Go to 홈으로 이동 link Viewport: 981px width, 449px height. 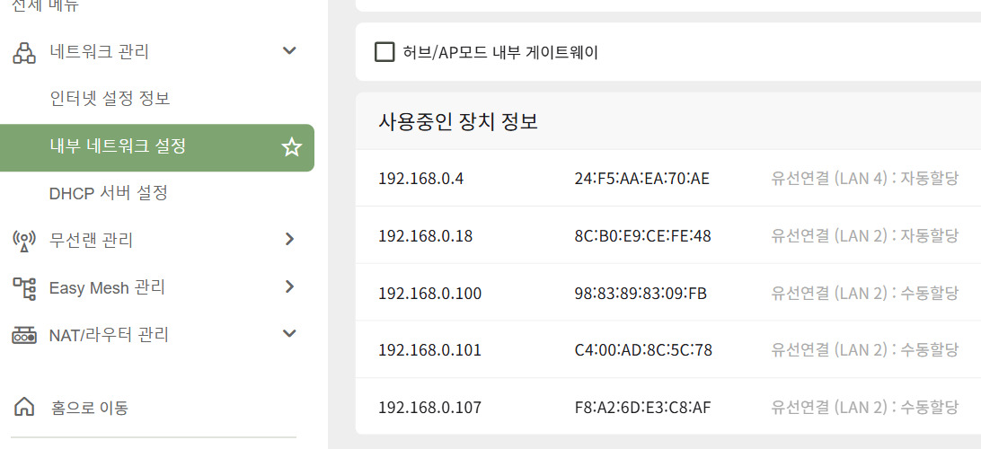coord(90,408)
